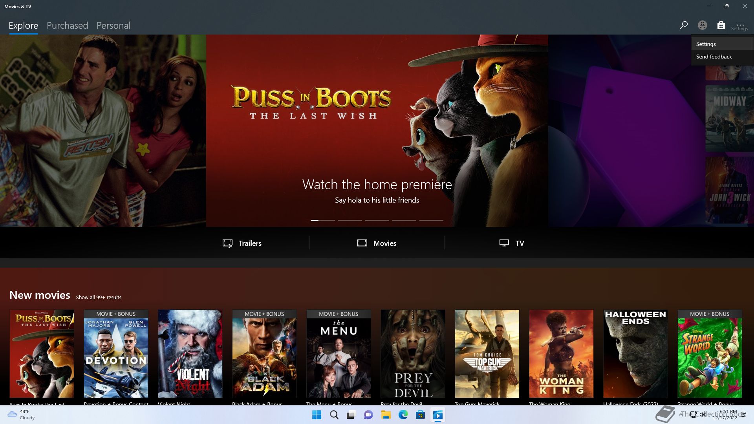Open the Trailers section
This screenshot has width=754, height=424.
tap(242, 243)
